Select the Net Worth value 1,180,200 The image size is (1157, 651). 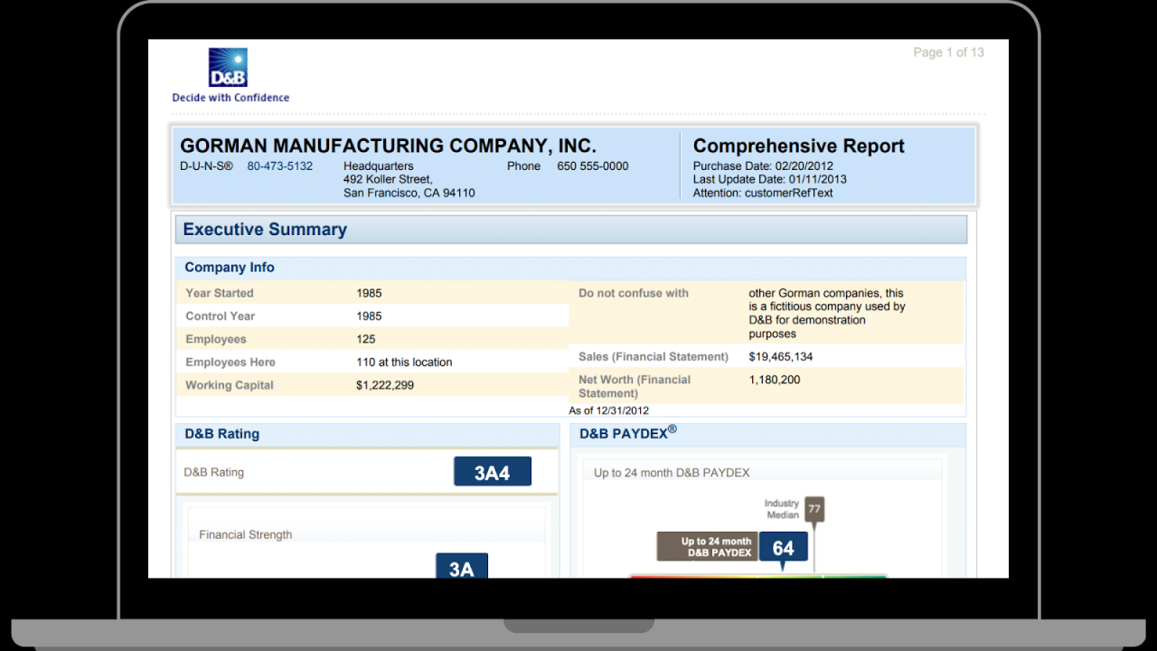pyautogui.click(x=775, y=380)
